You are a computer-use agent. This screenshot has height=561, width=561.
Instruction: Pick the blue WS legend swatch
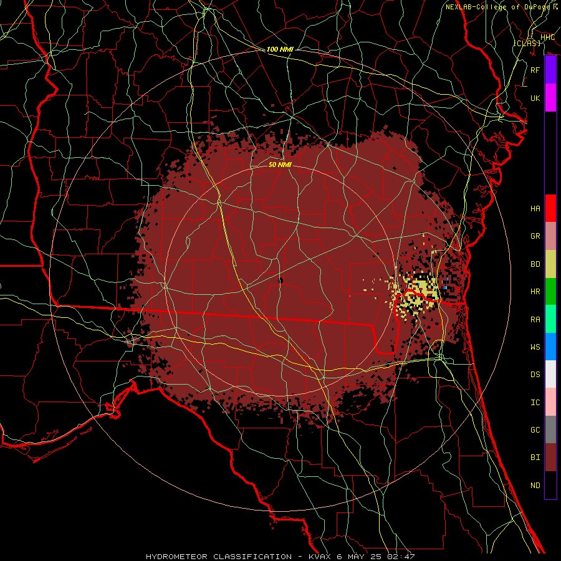[550, 347]
